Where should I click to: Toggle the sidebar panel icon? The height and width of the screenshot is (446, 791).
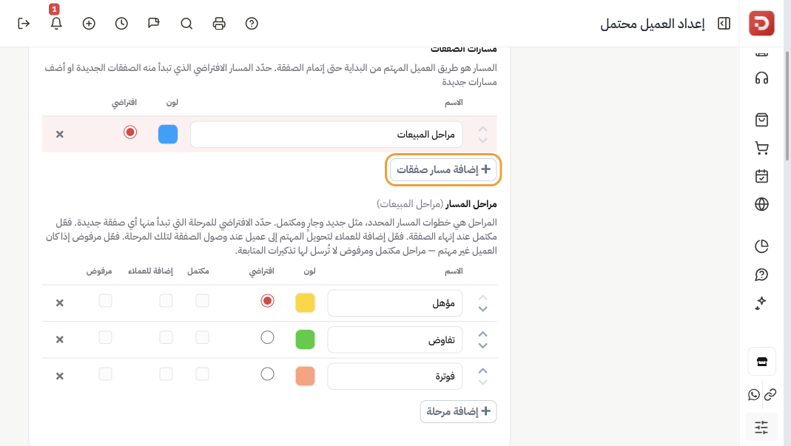click(724, 24)
